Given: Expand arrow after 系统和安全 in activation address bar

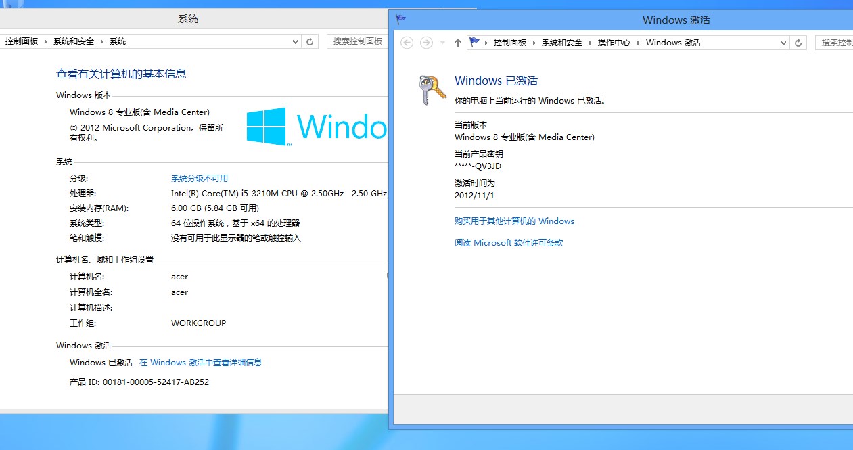Looking at the screenshot, I should pos(590,43).
